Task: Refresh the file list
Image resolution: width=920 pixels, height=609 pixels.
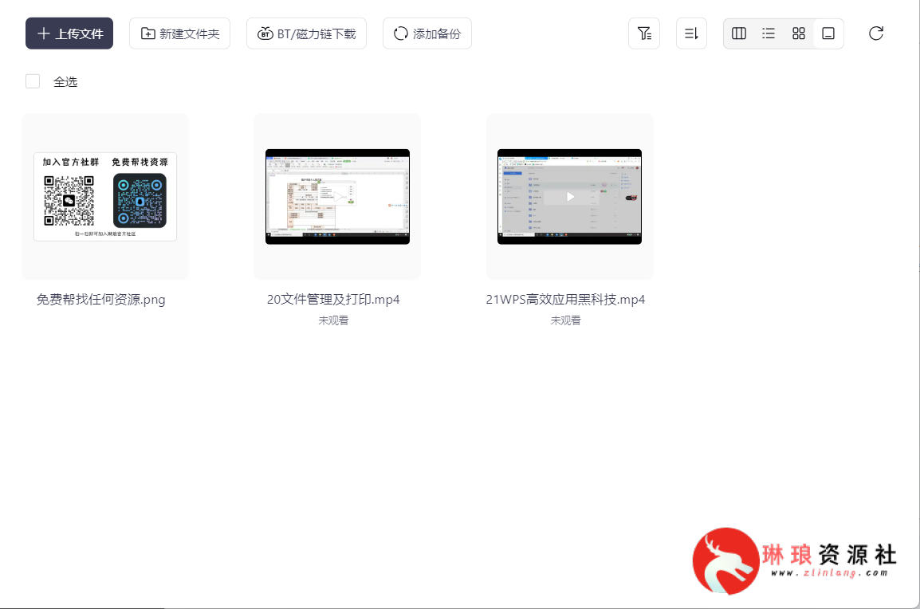Action: [876, 33]
